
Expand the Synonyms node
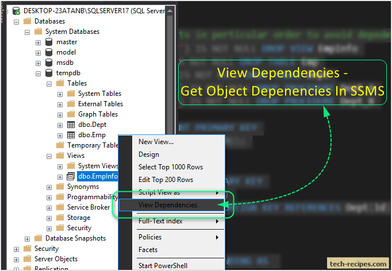49,187
